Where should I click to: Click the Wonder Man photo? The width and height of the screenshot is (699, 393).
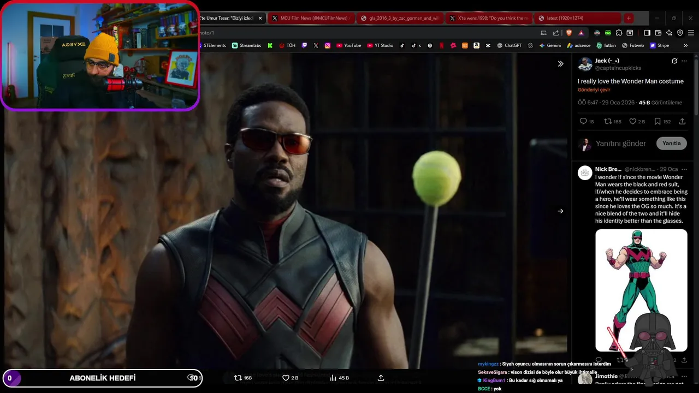point(286,211)
